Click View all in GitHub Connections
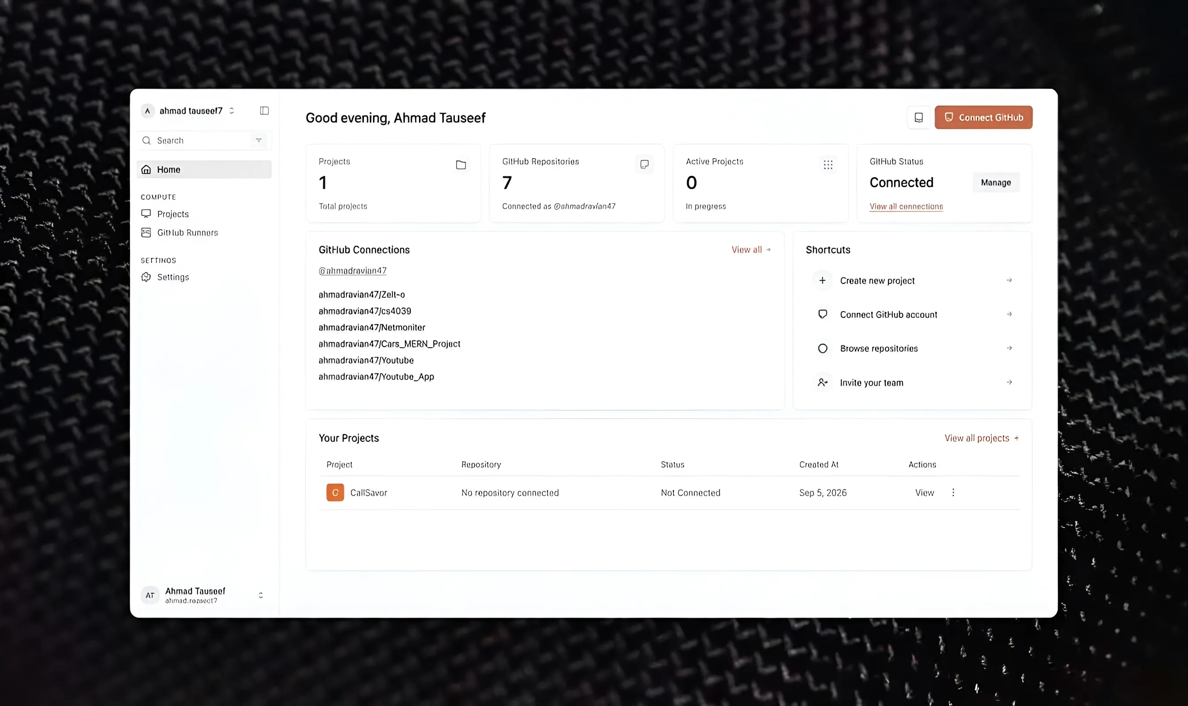Screen dimensions: 1188x706 click(751, 250)
